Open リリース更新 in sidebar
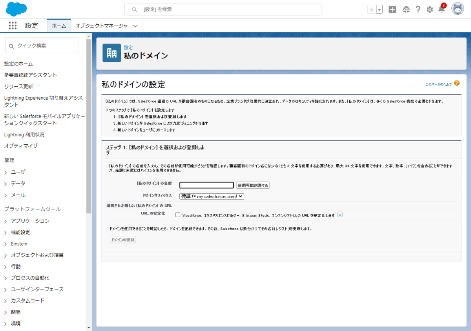Screen dimensions: 471x331 [x=18, y=86]
